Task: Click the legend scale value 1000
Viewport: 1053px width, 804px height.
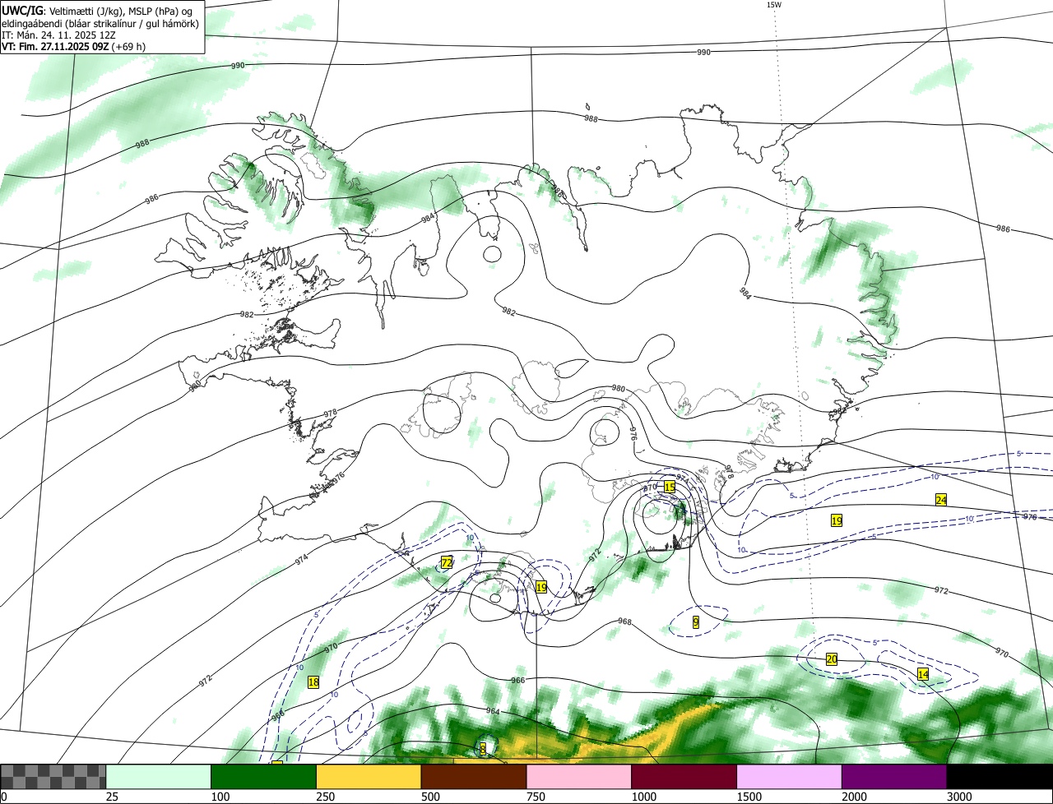Action: pos(644,797)
